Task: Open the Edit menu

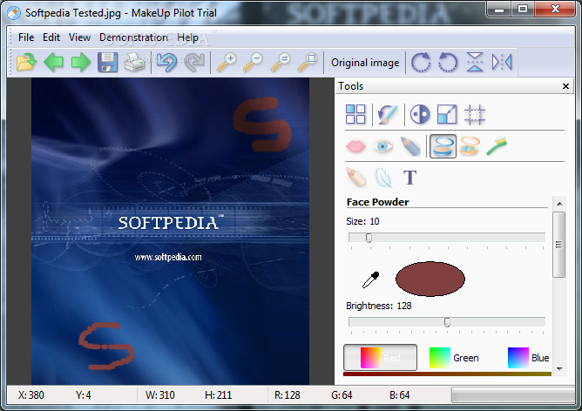Action: 51,37
